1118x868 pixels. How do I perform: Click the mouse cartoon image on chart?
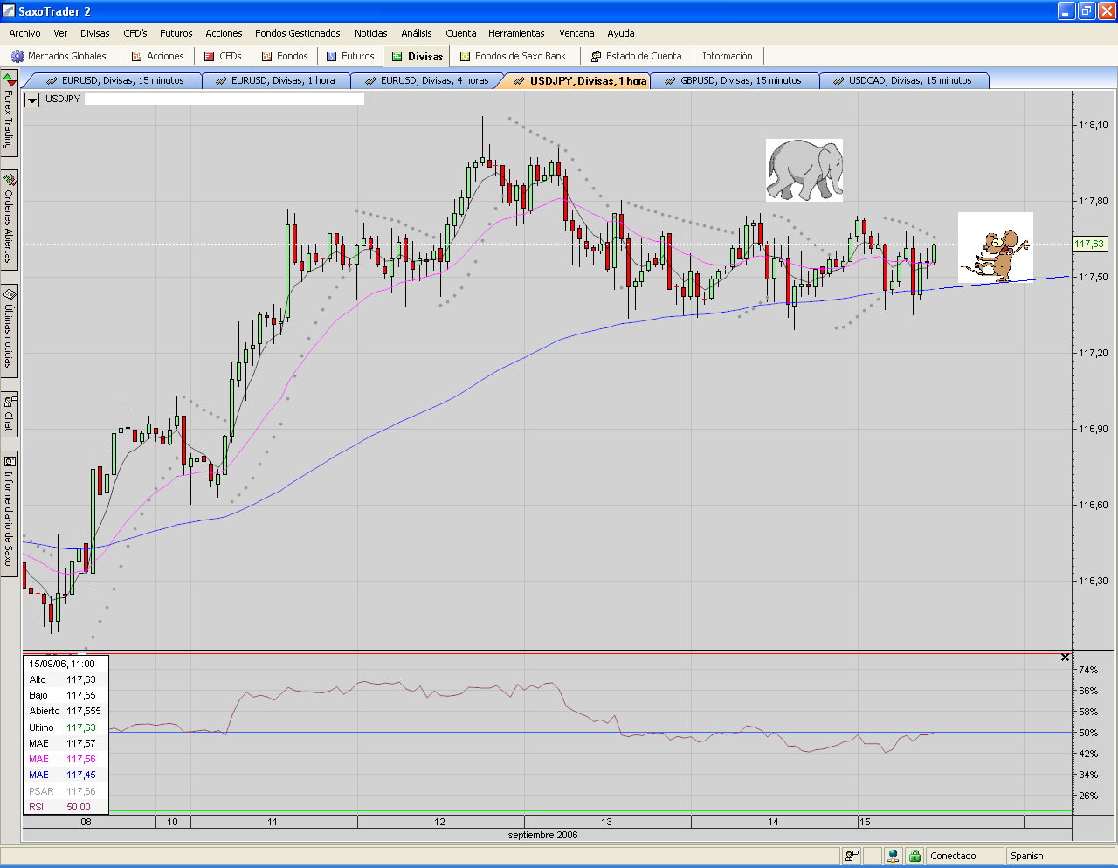coord(996,247)
